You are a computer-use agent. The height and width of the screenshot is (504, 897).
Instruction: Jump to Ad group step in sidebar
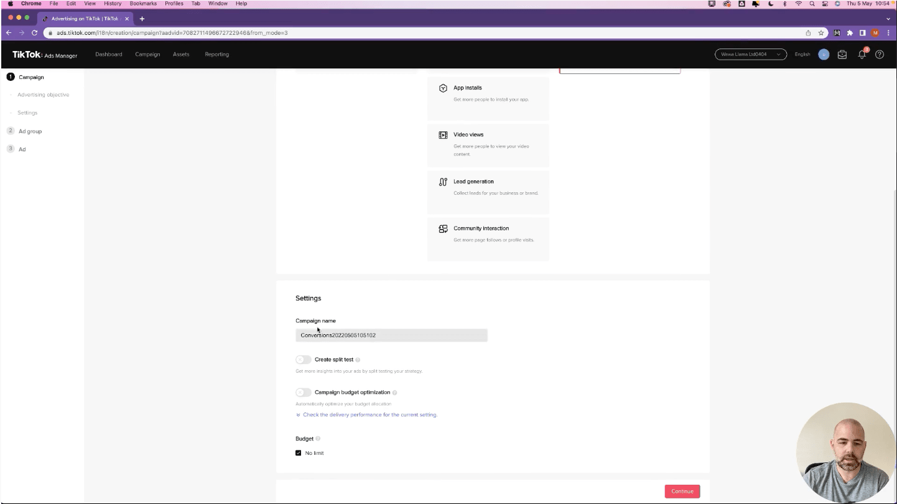click(x=30, y=131)
